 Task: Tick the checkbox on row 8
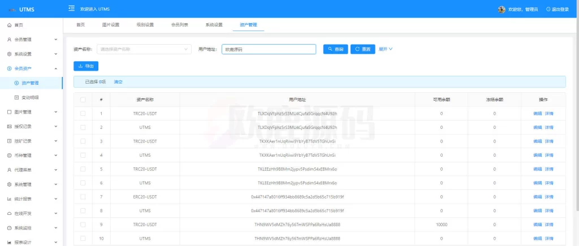[x=83, y=210]
